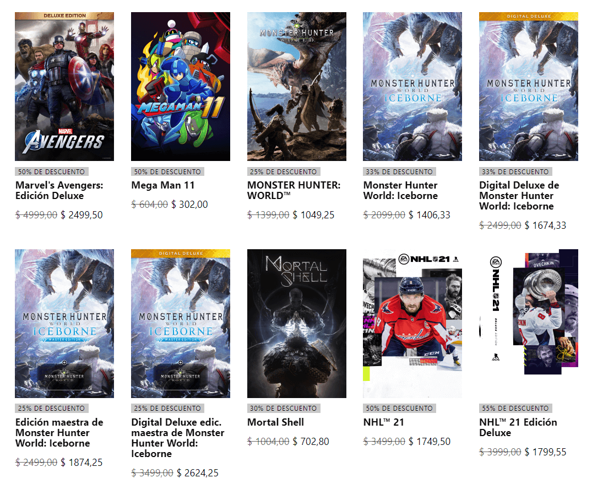Screen dimensions: 592x478
Task: Click the 55% DE DESCUENTO badge
Action: coord(515,409)
